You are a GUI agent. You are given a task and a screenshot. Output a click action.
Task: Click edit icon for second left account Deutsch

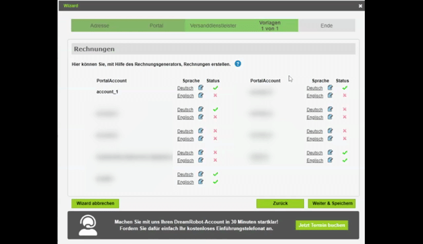201,109
